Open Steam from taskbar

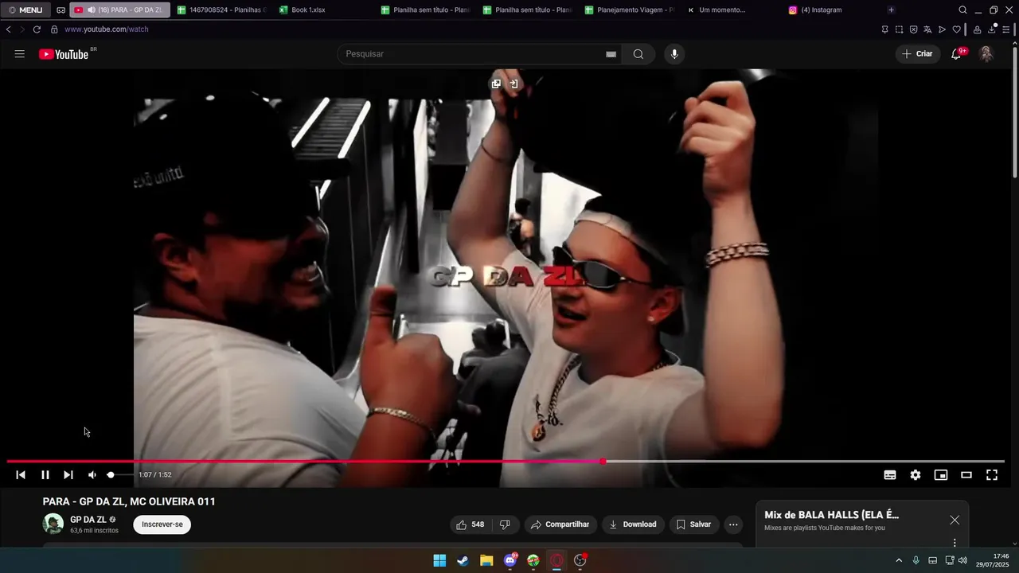(x=463, y=560)
